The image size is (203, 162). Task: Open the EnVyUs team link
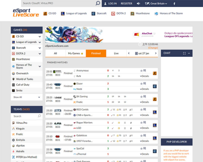click(21, 140)
